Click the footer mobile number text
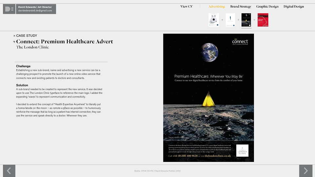Viewport: 315px width, 177px height. (x=144, y=171)
